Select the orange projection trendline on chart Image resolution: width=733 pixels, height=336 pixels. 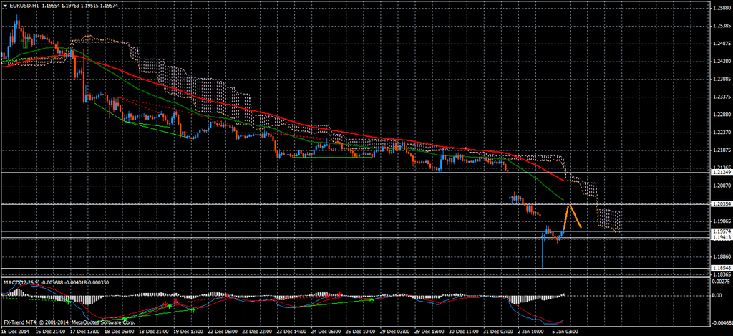(x=572, y=216)
